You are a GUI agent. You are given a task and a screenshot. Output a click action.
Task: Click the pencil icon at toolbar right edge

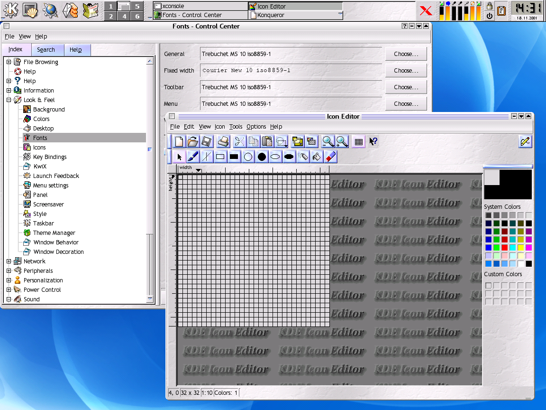pyautogui.click(x=525, y=141)
